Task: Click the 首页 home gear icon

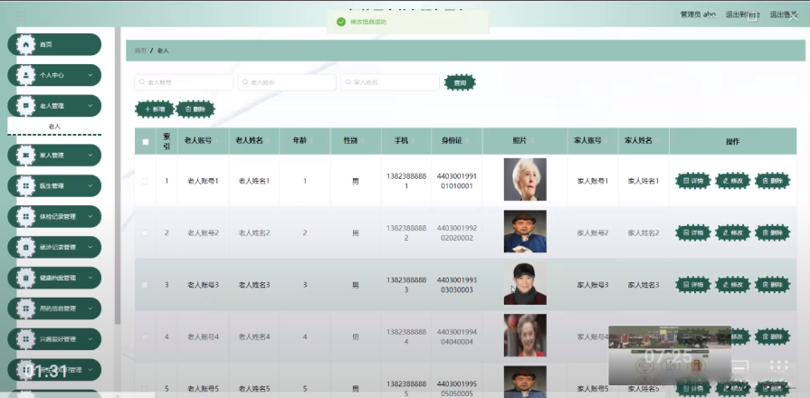Action: click(x=25, y=44)
